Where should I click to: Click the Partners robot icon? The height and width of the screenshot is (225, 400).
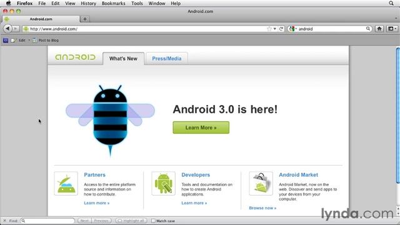point(66,183)
